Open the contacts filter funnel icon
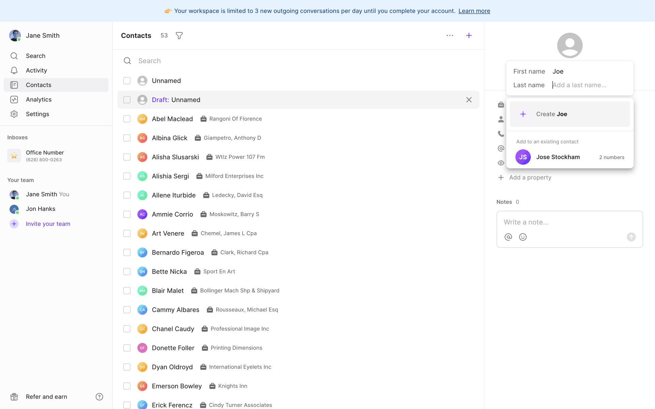The width and height of the screenshot is (655, 409). coord(179,35)
